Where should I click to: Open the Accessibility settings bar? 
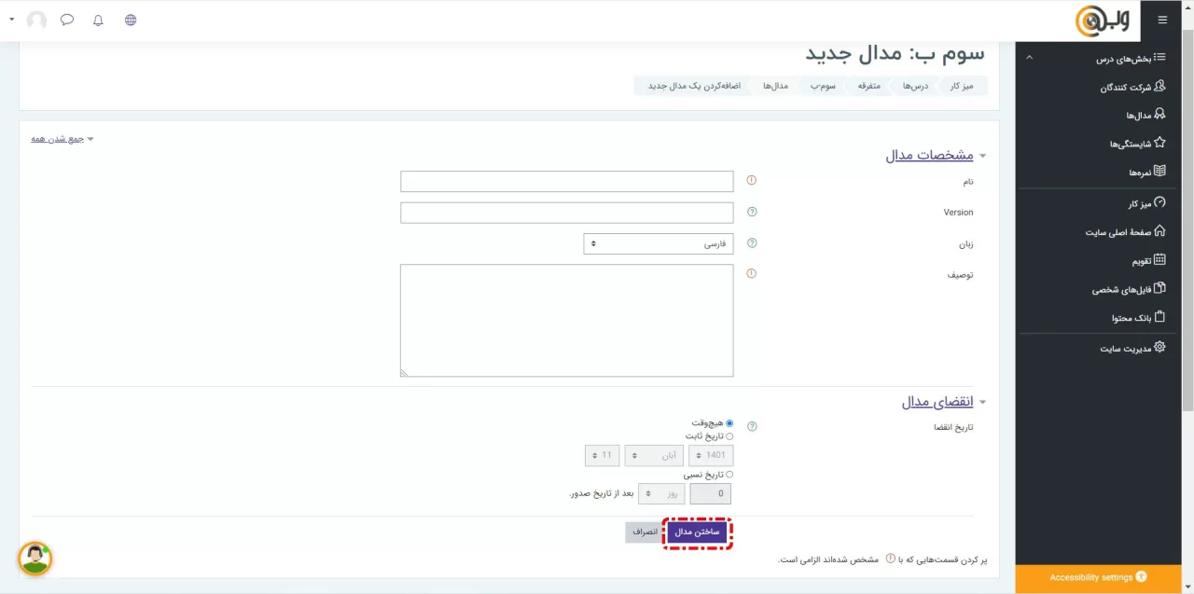tap(1097, 578)
